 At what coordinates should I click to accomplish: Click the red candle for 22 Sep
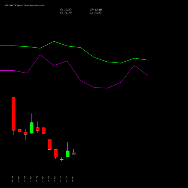[x=26, y=133]
